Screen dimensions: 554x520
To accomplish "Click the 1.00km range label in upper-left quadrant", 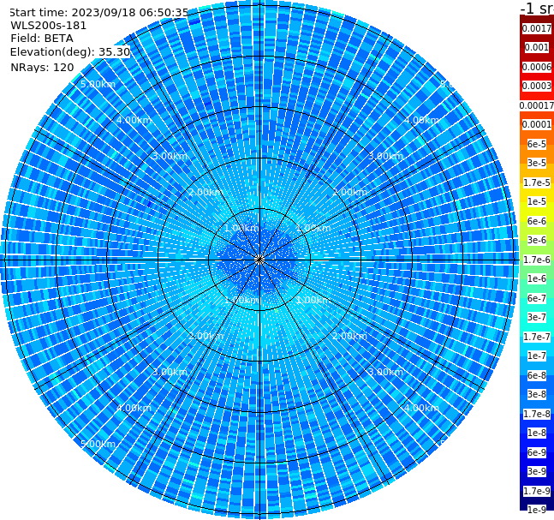I will click(242, 228).
